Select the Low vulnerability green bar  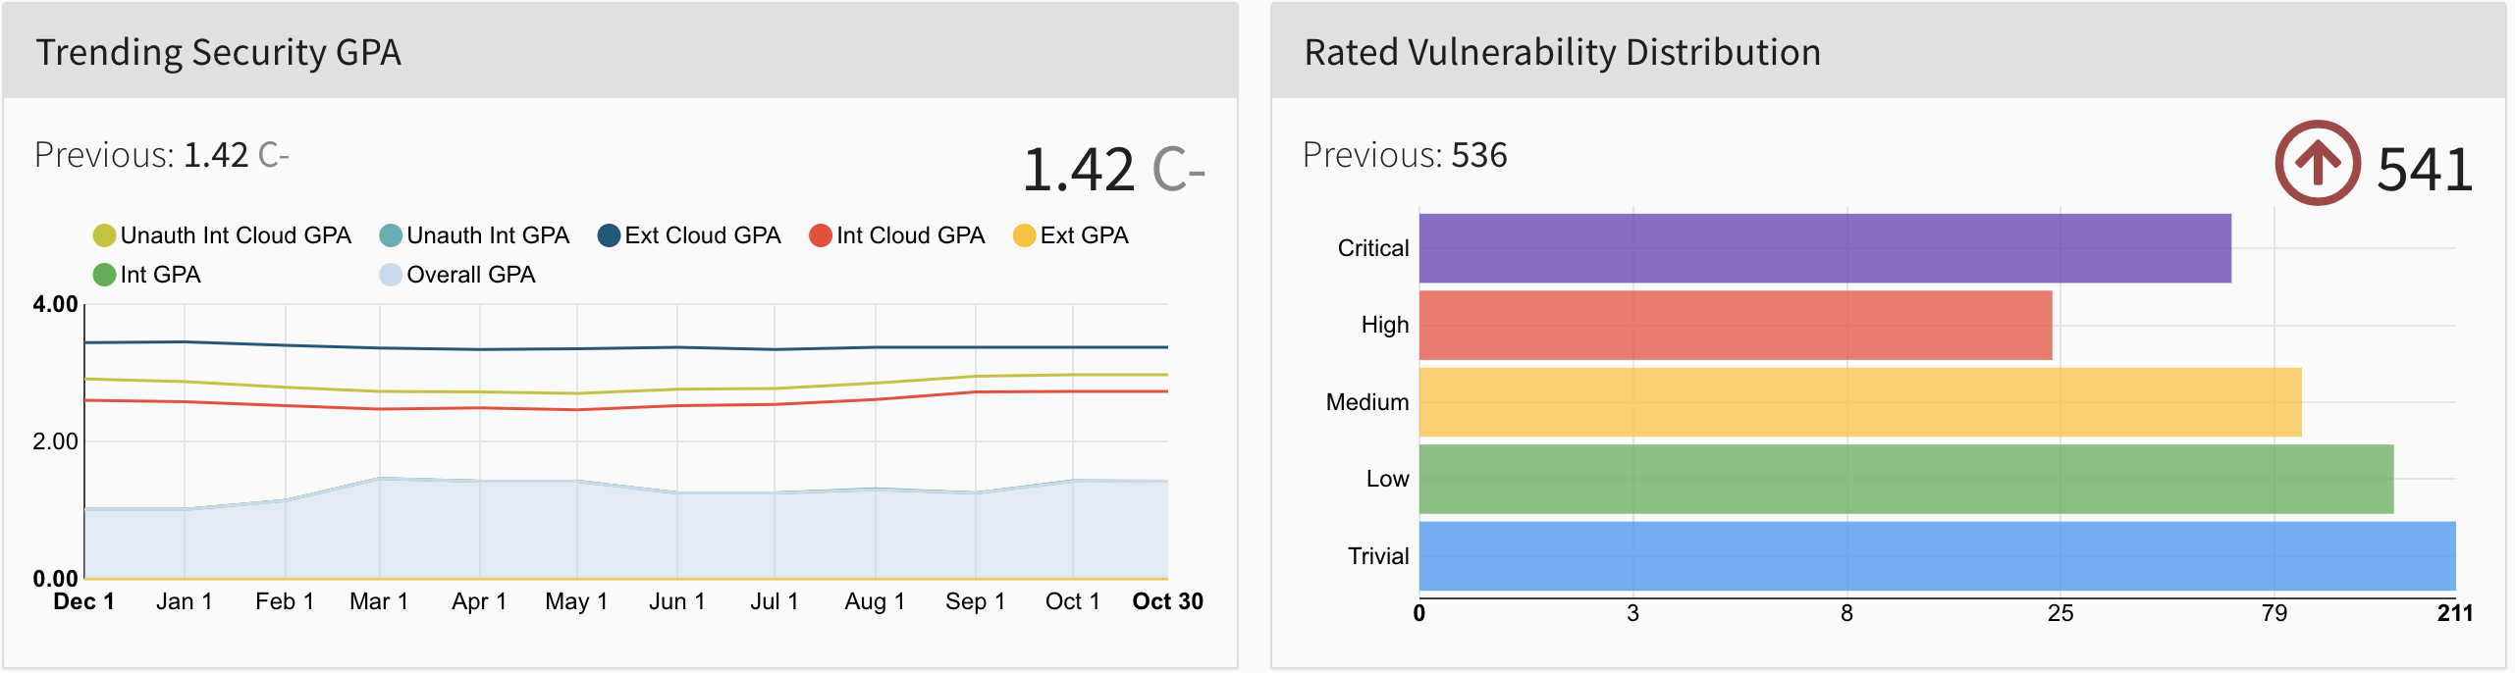click(x=1905, y=479)
